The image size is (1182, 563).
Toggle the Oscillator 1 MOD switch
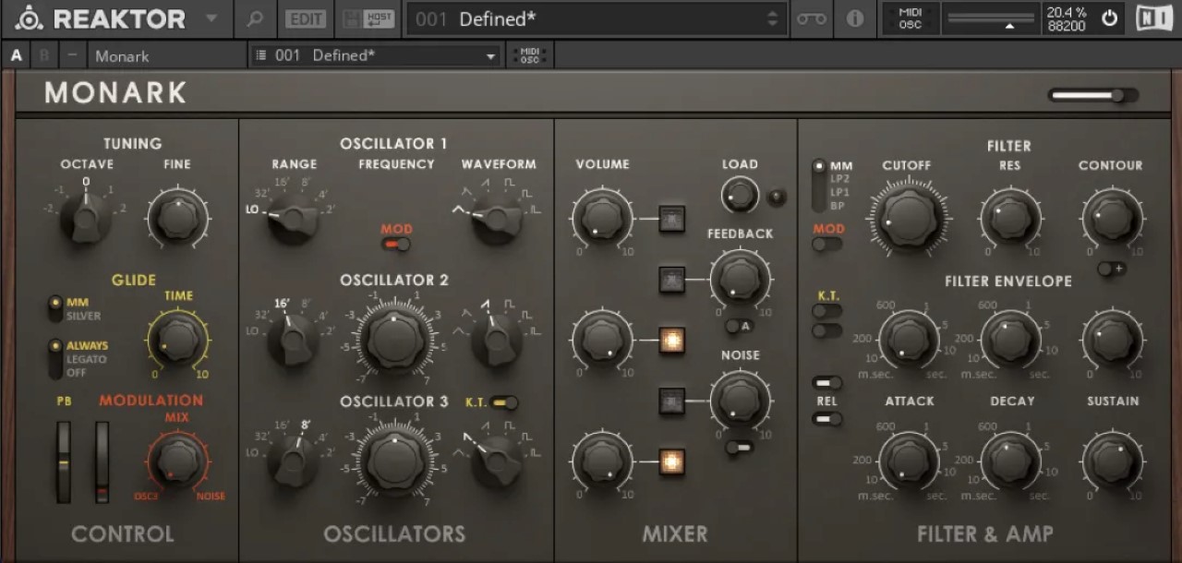coord(397,245)
